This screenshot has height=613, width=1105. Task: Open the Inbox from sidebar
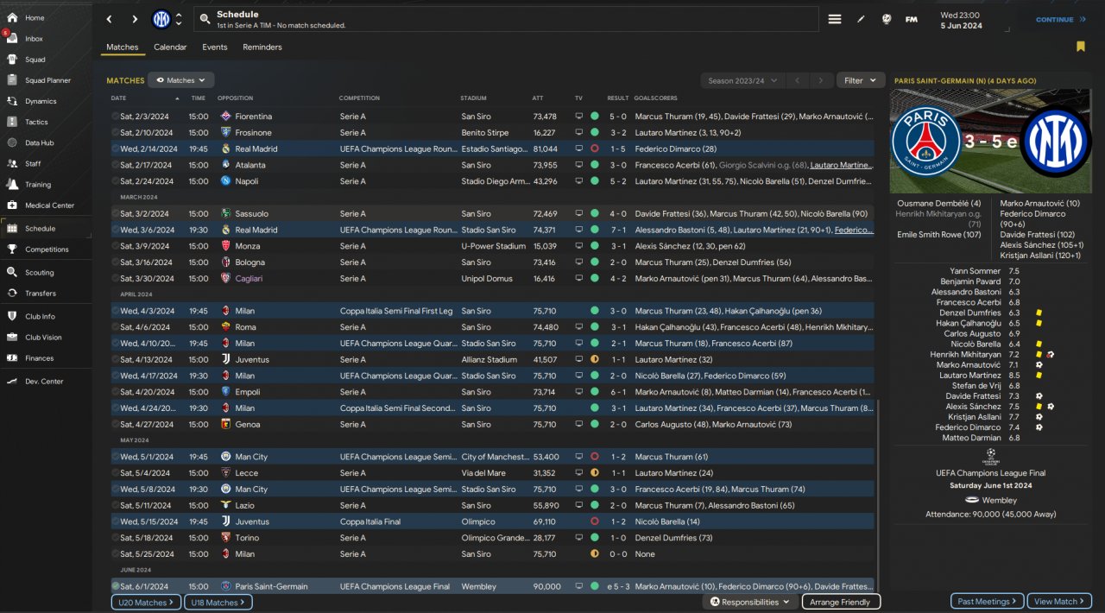[x=34, y=39]
